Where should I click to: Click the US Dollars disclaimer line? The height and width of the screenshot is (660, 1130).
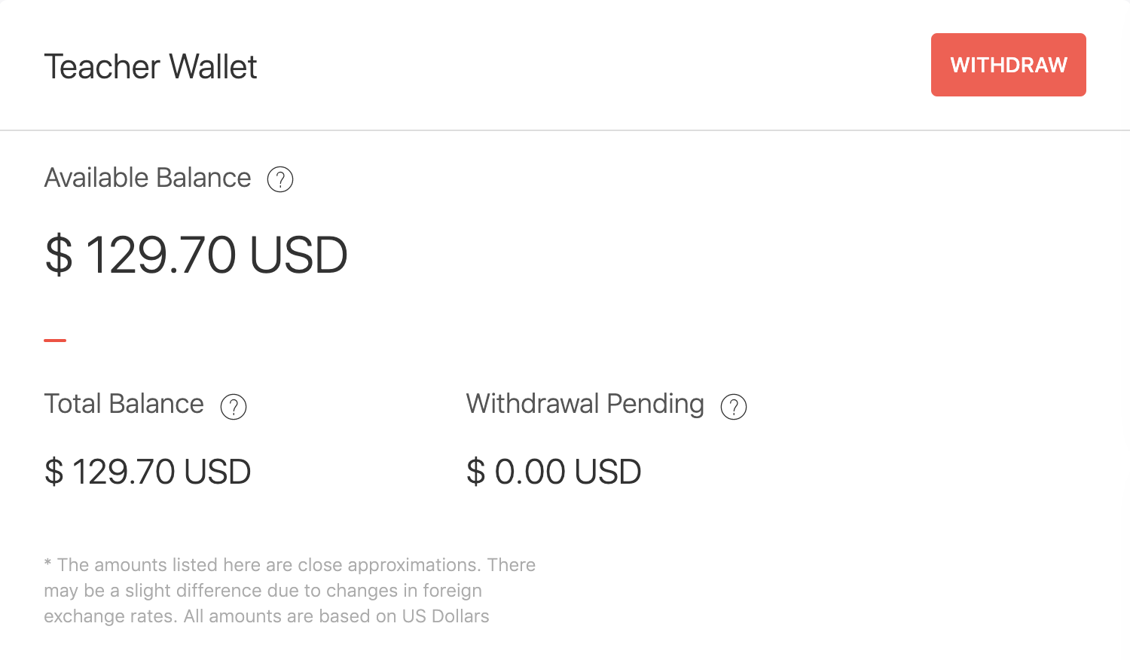[267, 616]
